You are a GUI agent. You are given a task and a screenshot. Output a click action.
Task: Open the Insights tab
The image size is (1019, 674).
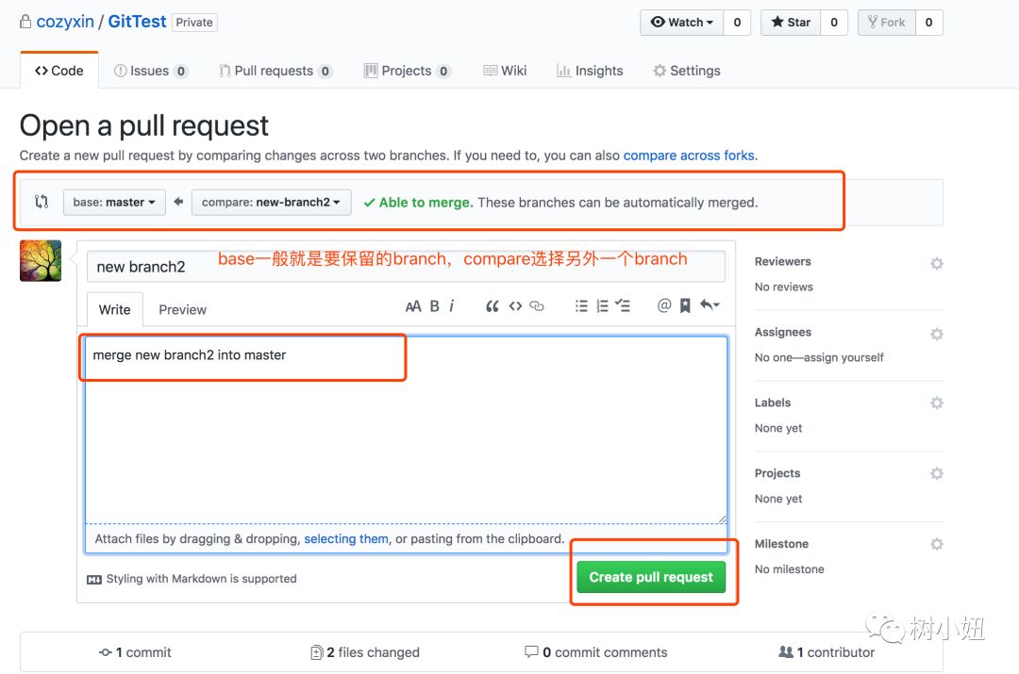[590, 71]
